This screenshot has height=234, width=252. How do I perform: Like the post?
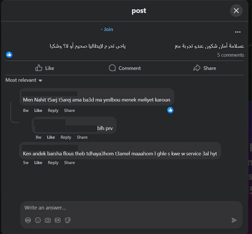(45, 68)
